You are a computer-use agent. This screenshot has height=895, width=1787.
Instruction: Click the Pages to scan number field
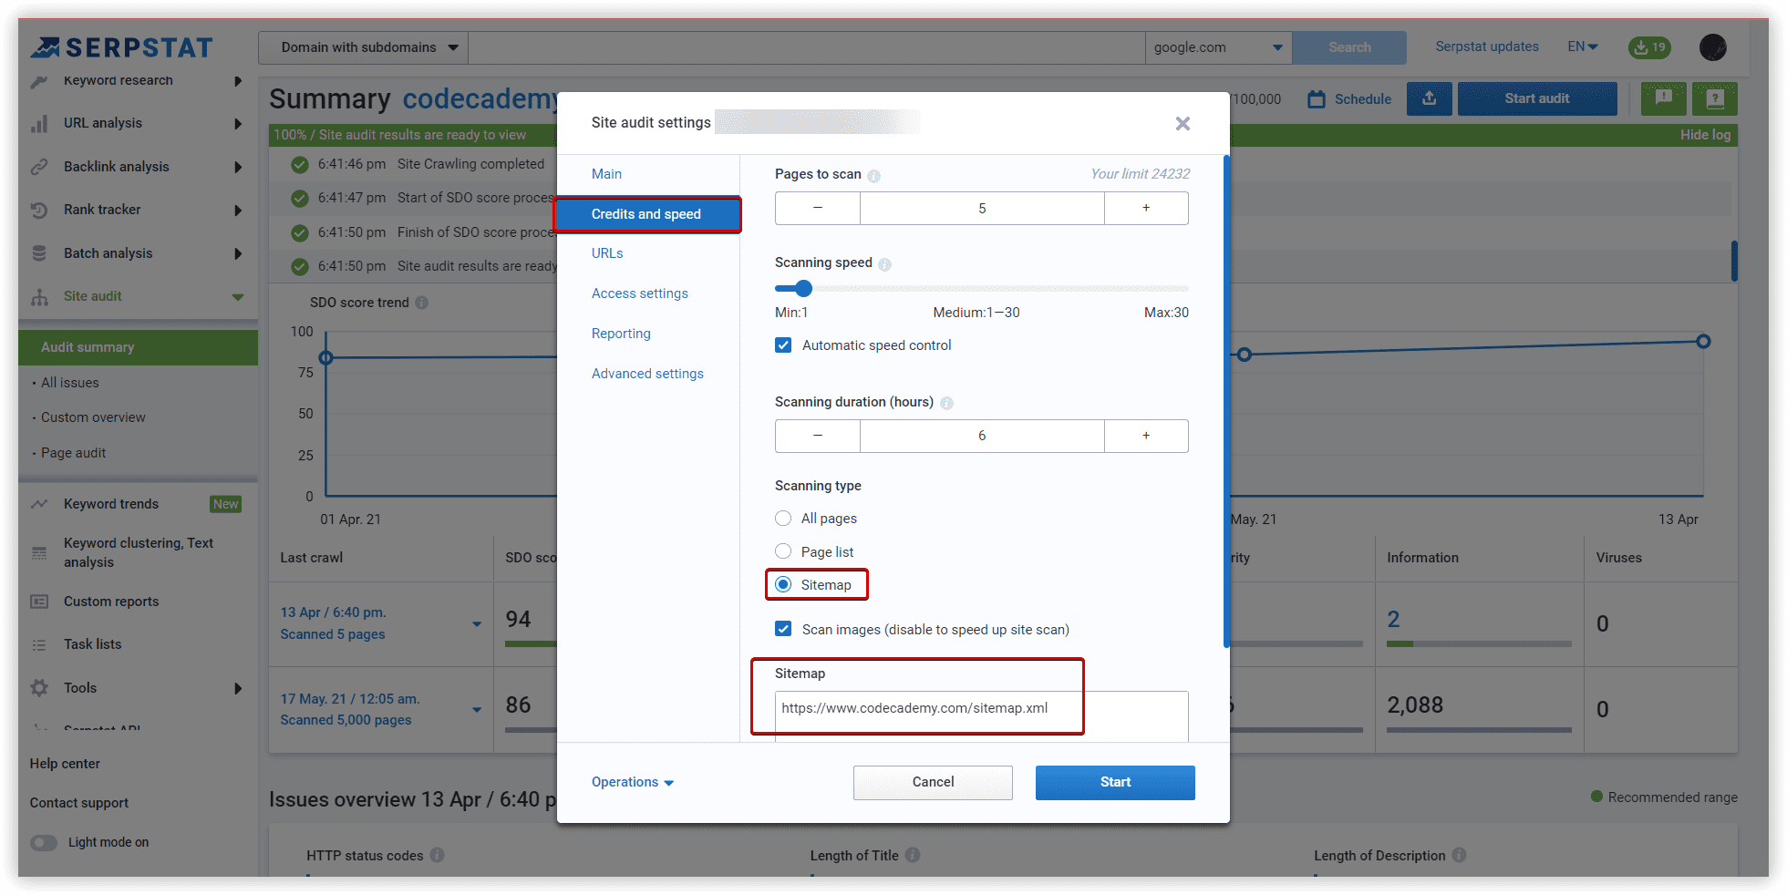[982, 208]
